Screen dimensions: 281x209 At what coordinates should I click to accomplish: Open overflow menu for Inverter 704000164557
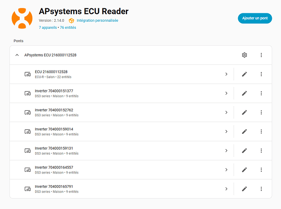click(261, 170)
